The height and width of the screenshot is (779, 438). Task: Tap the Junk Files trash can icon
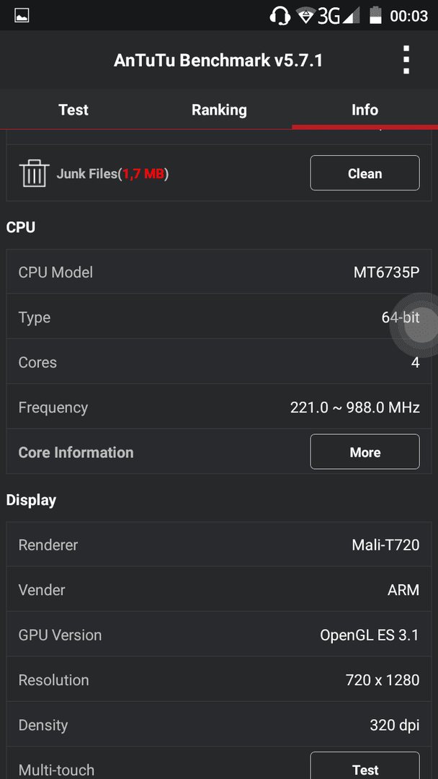(34, 173)
